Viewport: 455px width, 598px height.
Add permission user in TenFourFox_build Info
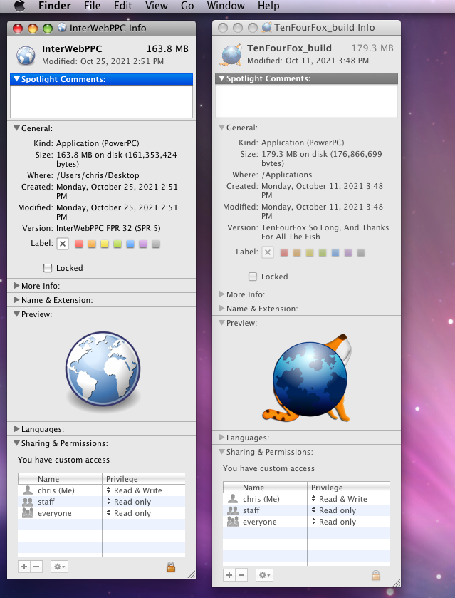(229, 574)
